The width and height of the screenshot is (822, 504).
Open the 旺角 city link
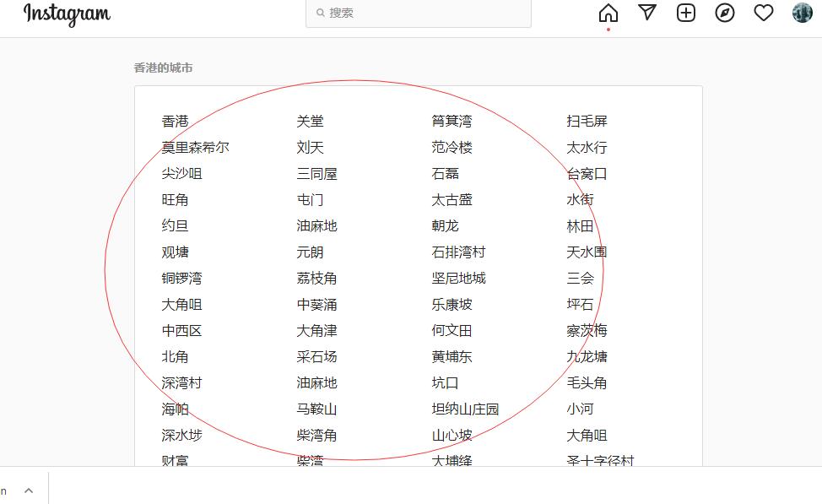tap(176, 199)
